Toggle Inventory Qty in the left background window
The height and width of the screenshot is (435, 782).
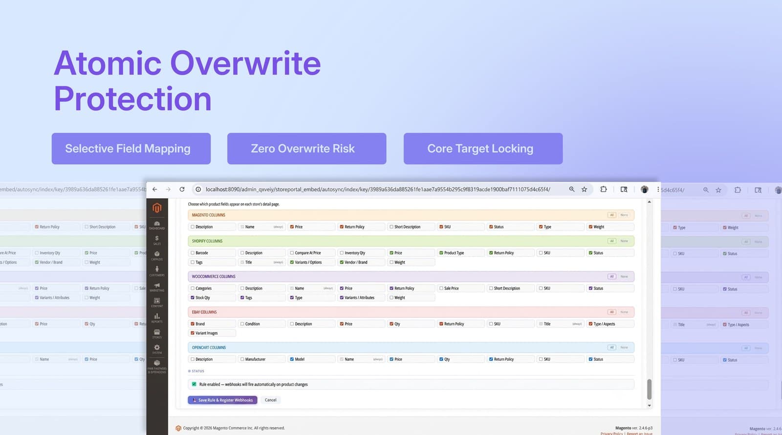tap(37, 253)
